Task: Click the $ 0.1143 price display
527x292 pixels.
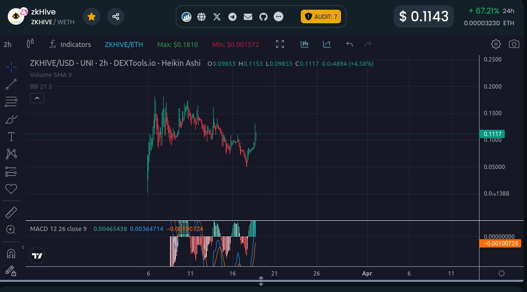Action: pos(423,16)
